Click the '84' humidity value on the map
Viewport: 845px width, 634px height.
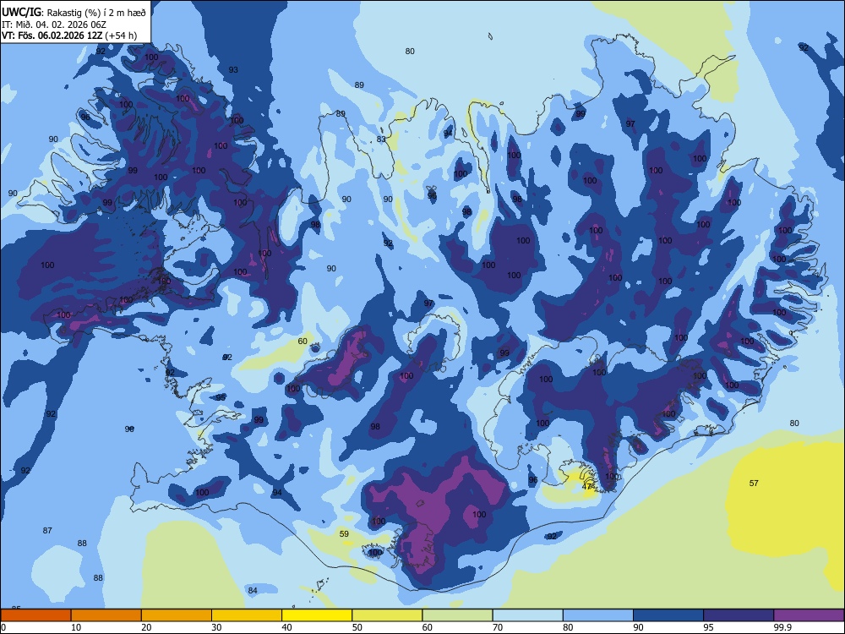pos(253,590)
